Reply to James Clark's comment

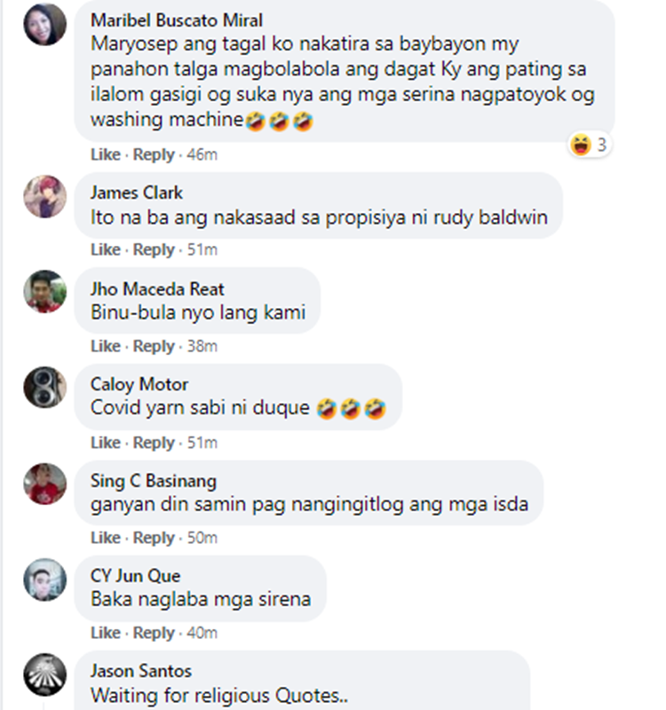click(x=154, y=250)
